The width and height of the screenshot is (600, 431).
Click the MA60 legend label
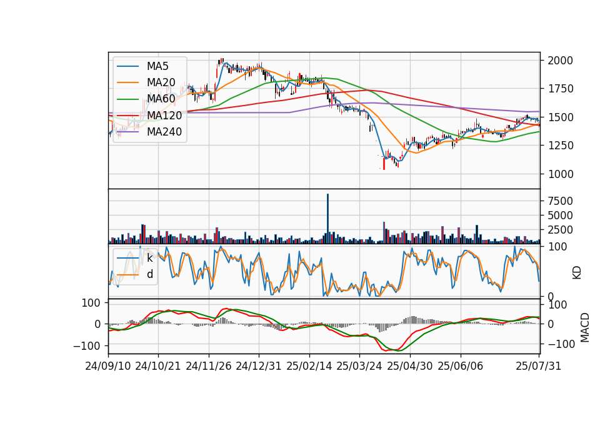(161, 99)
